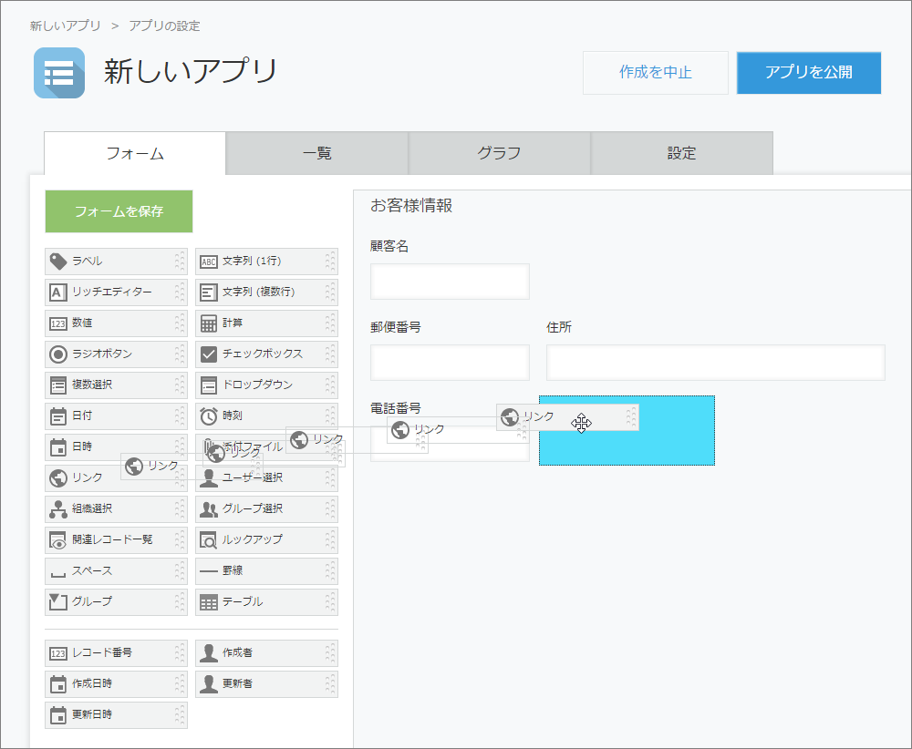This screenshot has width=912, height=749.
Task: Click the アプリを公開 button
Action: [808, 73]
